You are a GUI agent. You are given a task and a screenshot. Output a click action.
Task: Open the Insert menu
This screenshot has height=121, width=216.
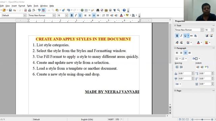coord(14,6)
